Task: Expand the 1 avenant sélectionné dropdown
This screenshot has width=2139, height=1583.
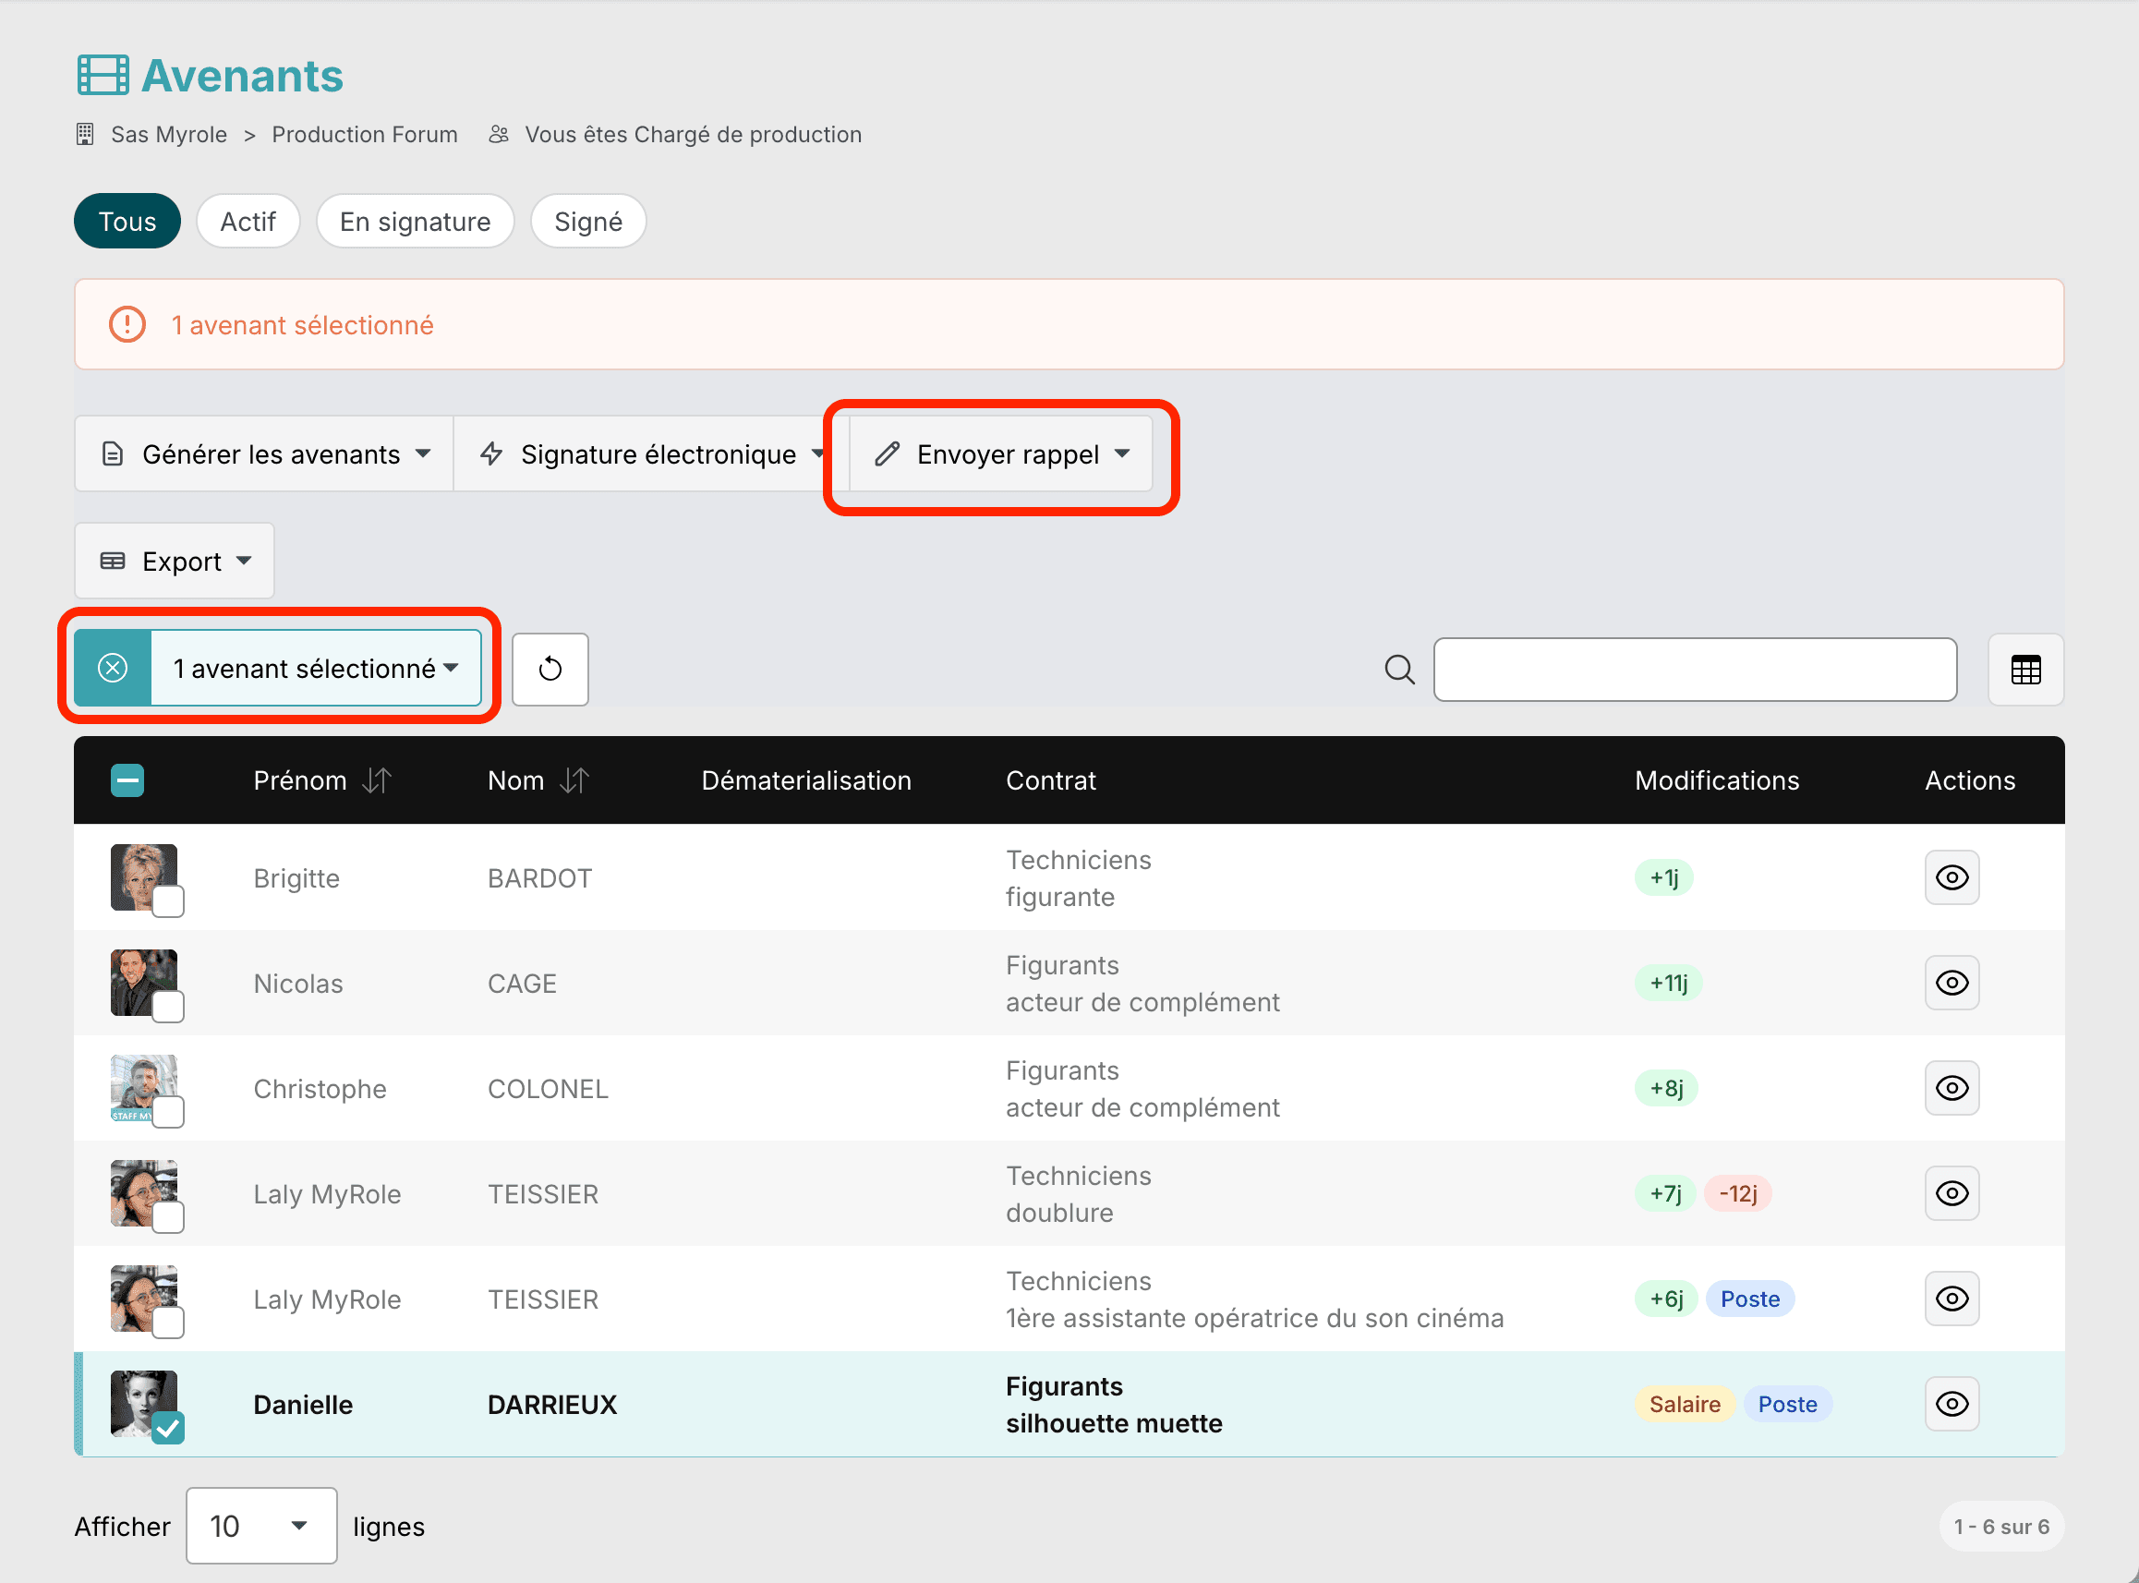Action: click(x=316, y=668)
